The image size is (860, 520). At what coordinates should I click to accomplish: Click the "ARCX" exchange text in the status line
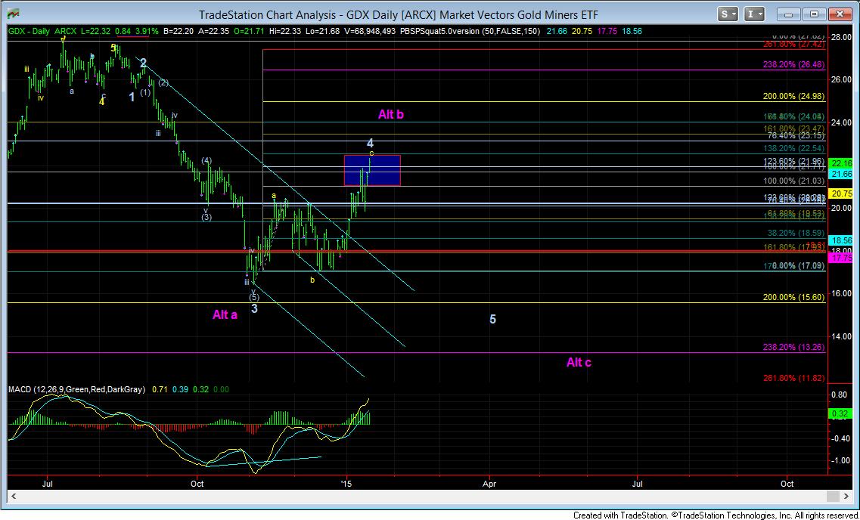(x=65, y=31)
